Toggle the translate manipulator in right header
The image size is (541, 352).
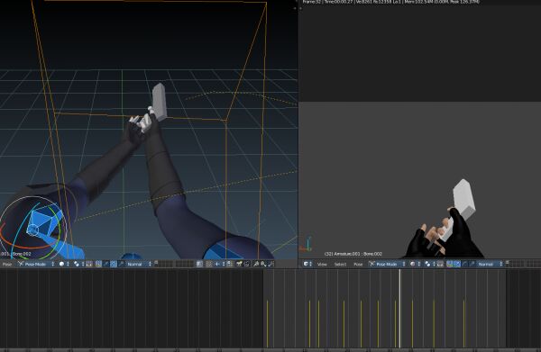(457, 264)
